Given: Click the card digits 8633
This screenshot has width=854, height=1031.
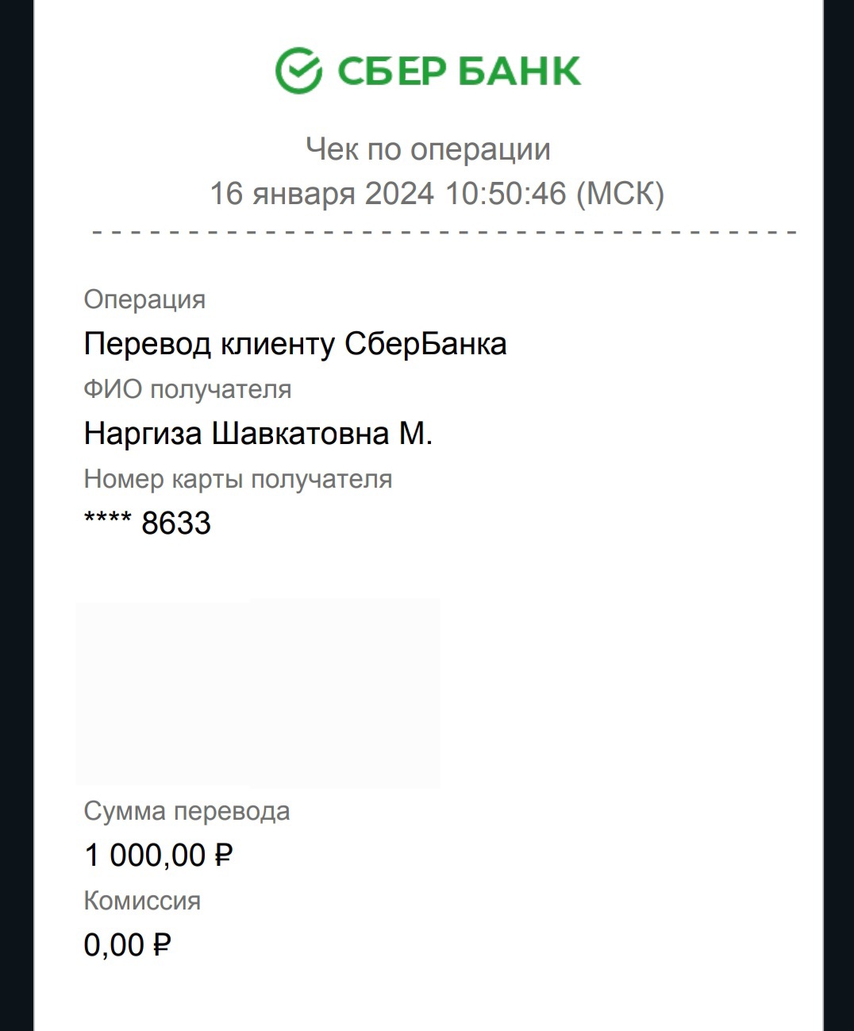Looking at the screenshot, I should click(x=176, y=523).
